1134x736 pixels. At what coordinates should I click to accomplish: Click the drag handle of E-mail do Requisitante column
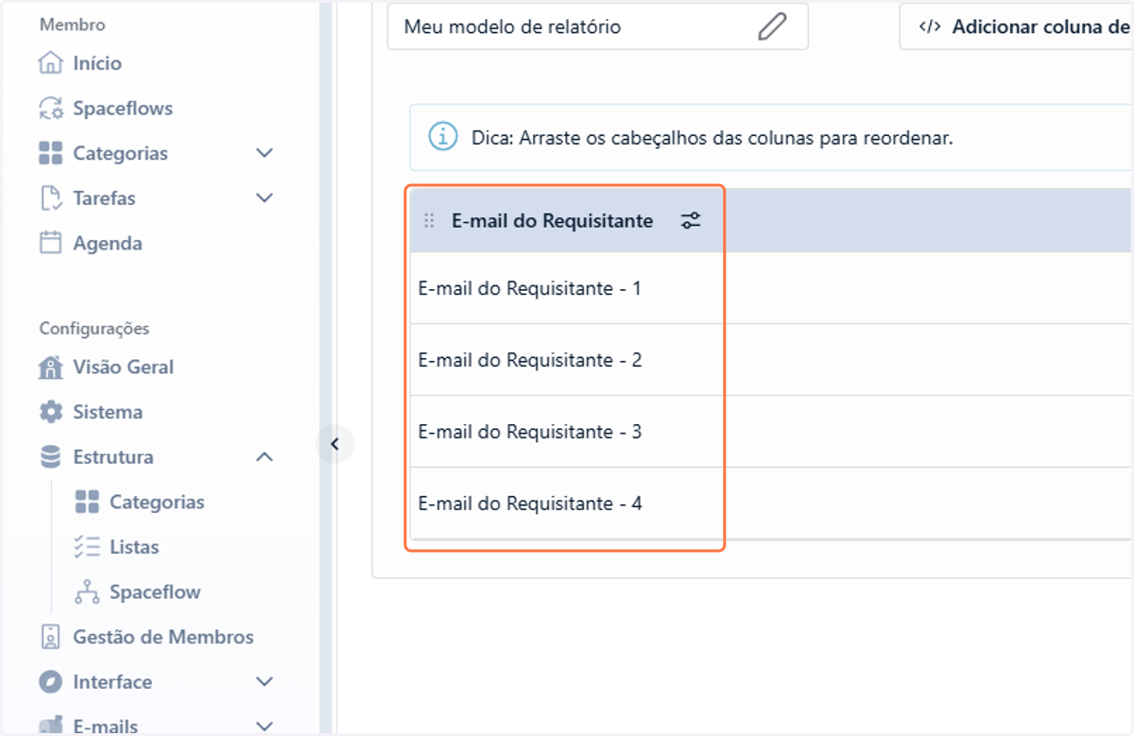(429, 221)
